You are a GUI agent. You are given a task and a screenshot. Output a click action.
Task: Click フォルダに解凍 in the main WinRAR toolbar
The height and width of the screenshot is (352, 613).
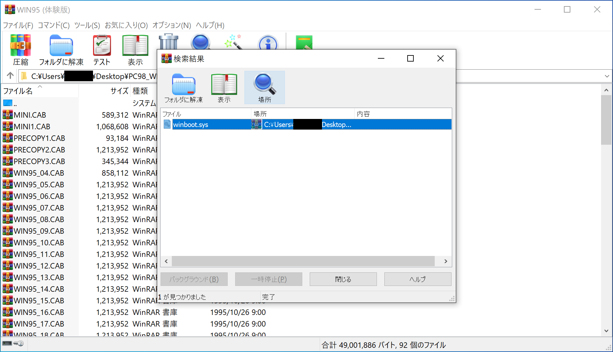(61, 50)
